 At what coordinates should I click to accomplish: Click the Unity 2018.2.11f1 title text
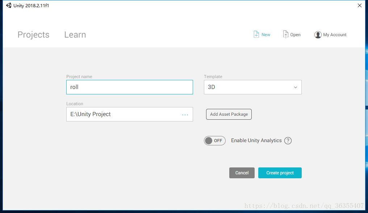[x=31, y=6]
